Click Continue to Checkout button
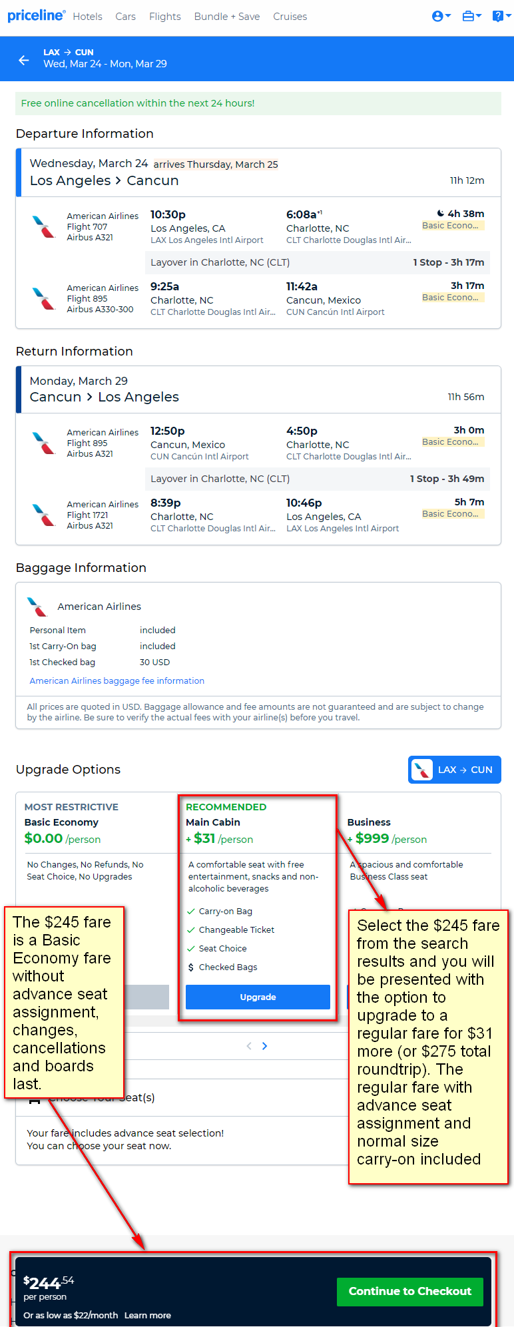The width and height of the screenshot is (514, 1327). 410,1291
